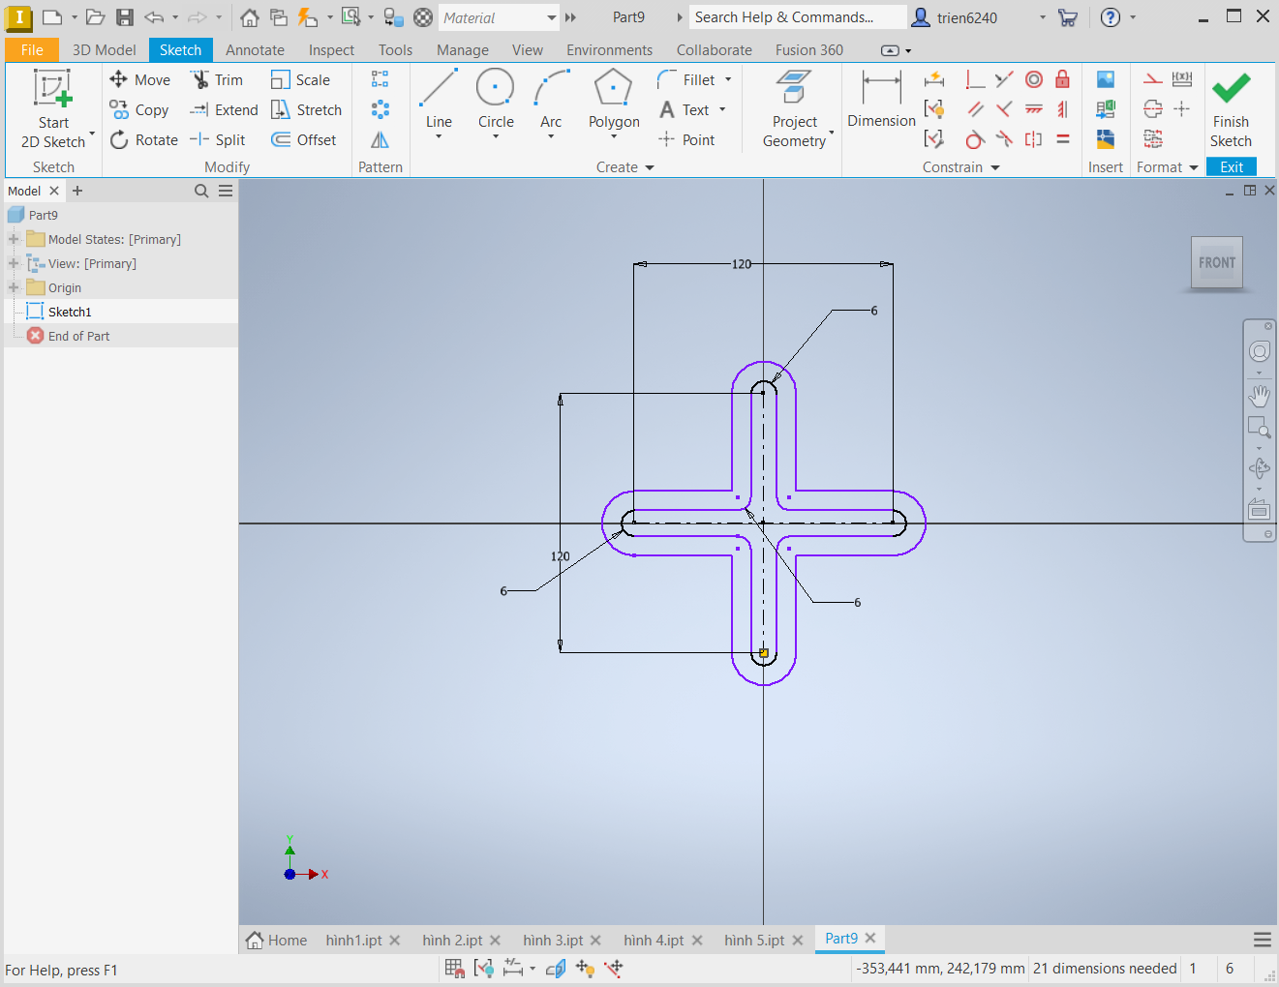Click Start 2D Sketch button
Viewport: 1279px width, 987px height.
click(x=53, y=106)
